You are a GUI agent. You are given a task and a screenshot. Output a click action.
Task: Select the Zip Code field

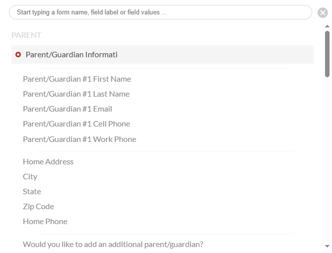click(x=38, y=207)
